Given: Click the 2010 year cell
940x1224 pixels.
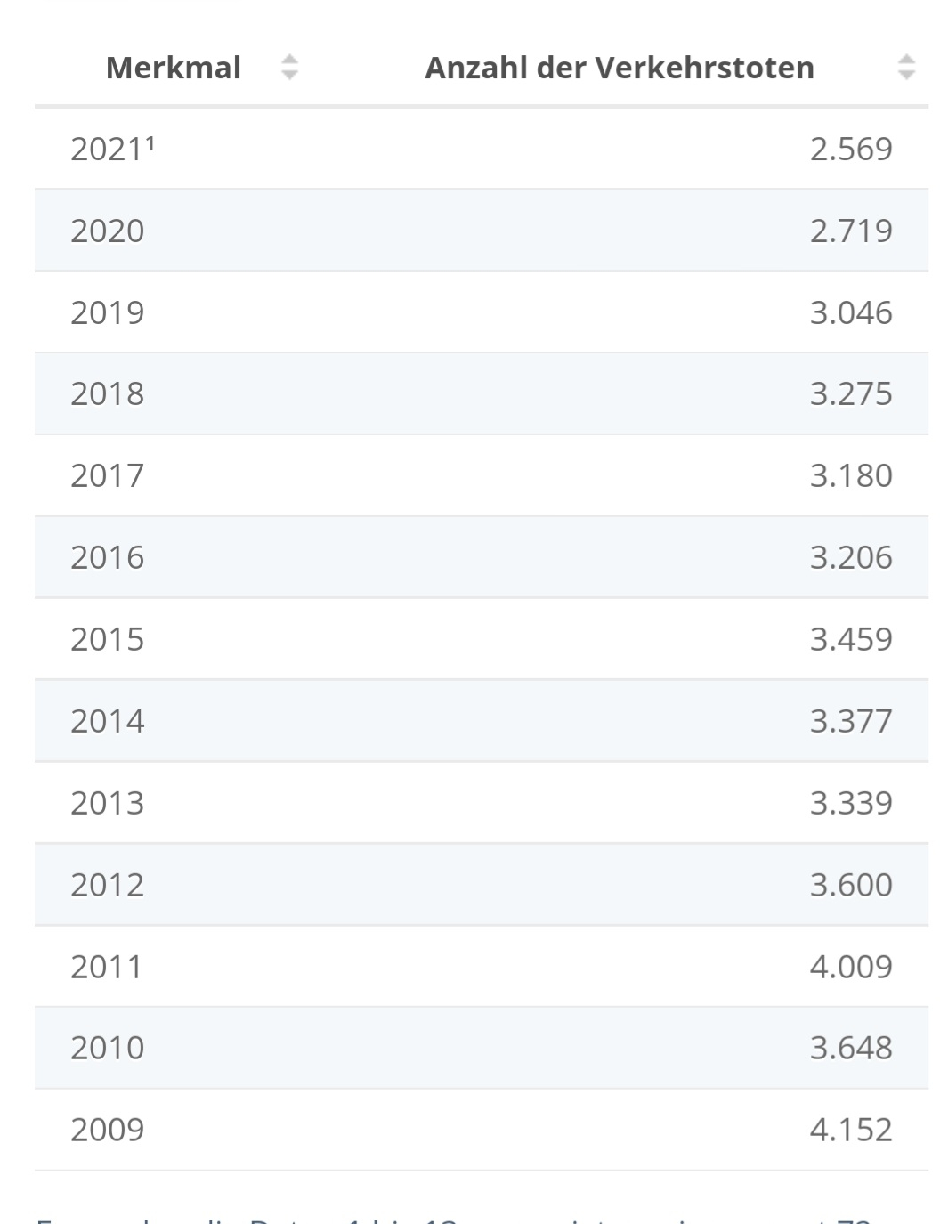Looking at the screenshot, I should point(108,1048).
